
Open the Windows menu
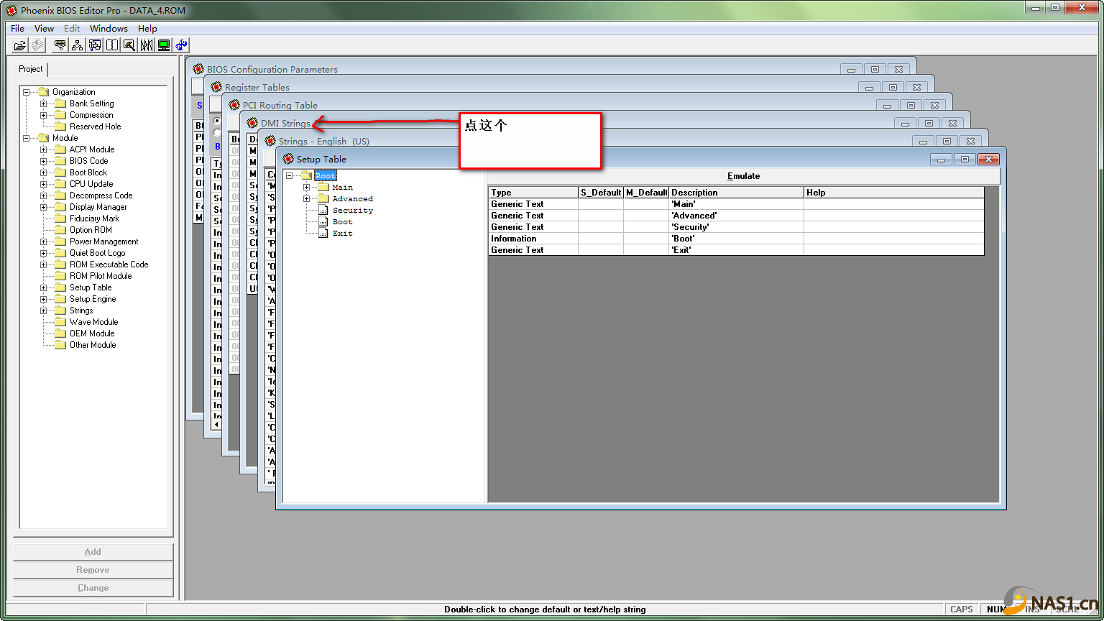coord(109,29)
